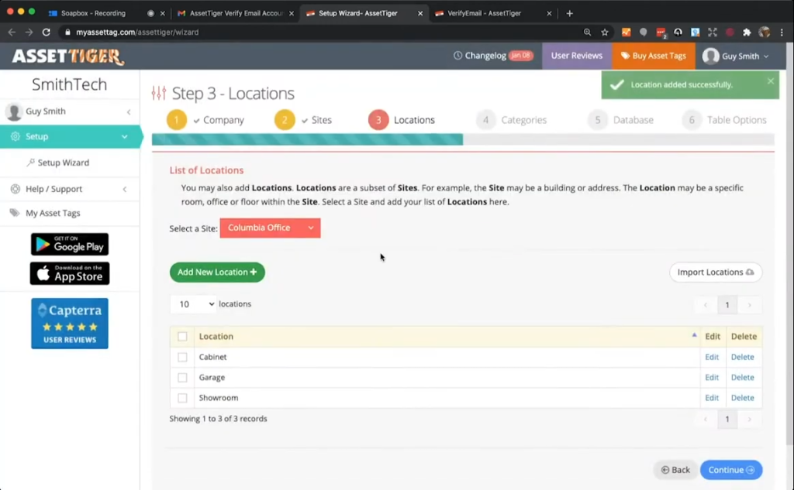
Task: Click the Setup gear icon in the sidebar
Action: click(x=16, y=136)
